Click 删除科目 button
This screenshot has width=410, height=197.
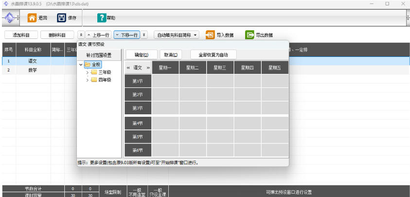[x=57, y=35]
